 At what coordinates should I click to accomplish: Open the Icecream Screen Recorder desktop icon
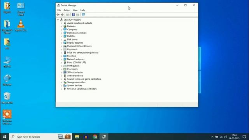pyautogui.click(x=7, y=117)
